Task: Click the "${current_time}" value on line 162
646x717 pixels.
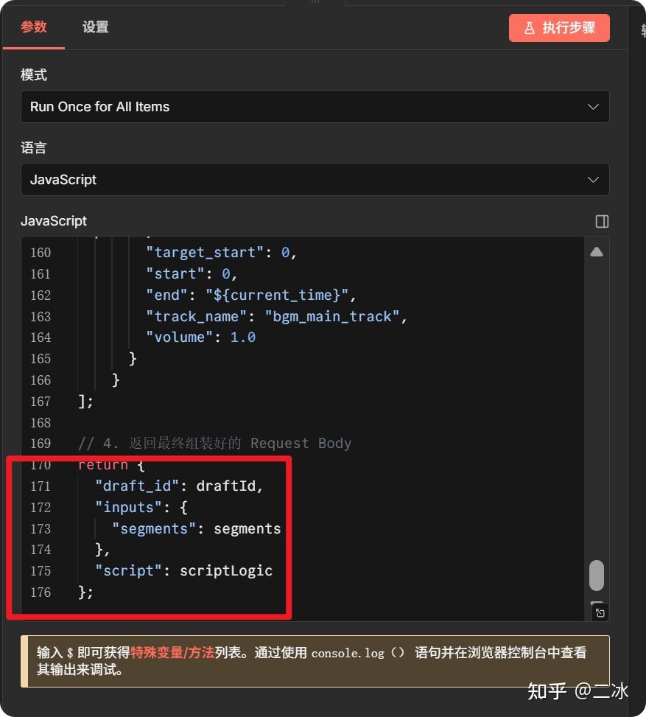Action: pos(279,295)
